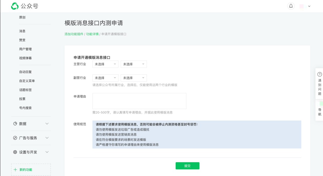323x176 pixels.
Task: Open 投票 in the sidebar
Action: point(22,99)
